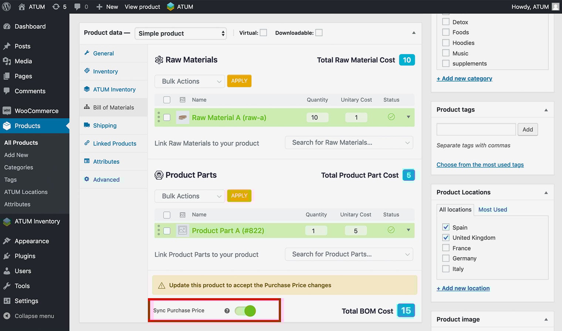Switch to the Most Used locations tab
Image resolution: width=562 pixels, height=331 pixels.
click(x=492, y=210)
